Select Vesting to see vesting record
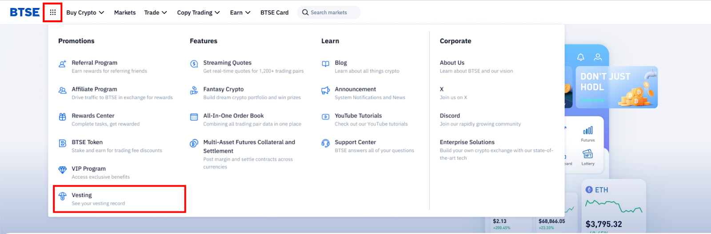The image size is (711, 234). [x=119, y=199]
